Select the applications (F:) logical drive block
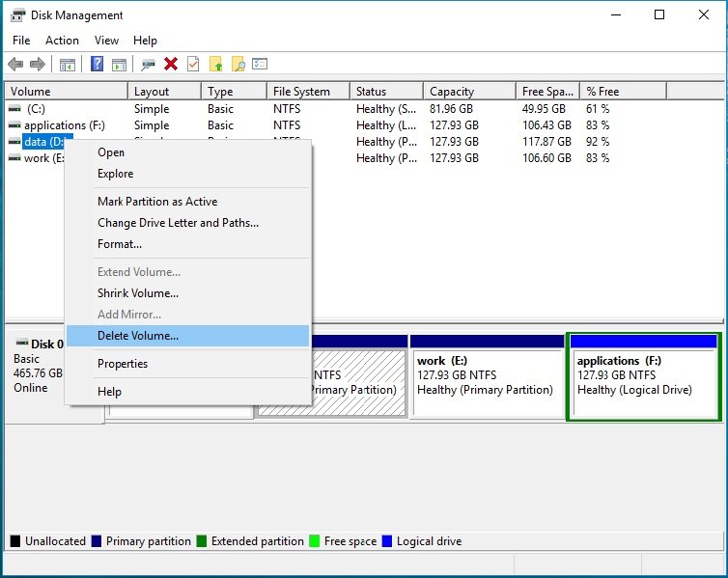Image resolution: width=728 pixels, height=578 pixels. [x=643, y=376]
